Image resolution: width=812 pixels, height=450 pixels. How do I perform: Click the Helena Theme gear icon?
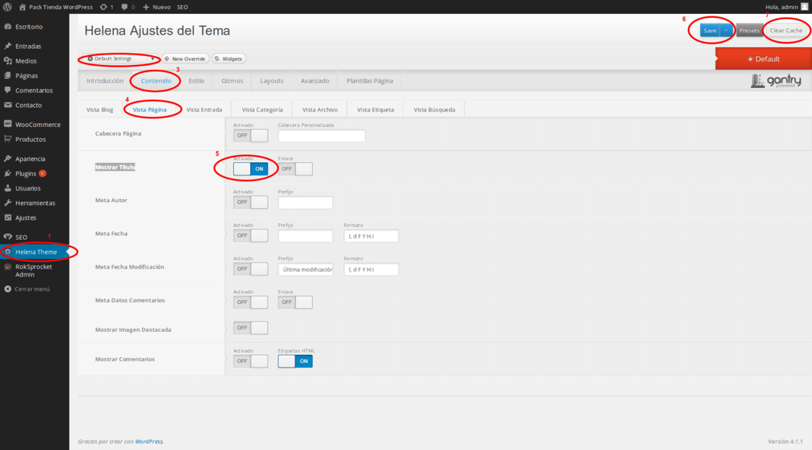tap(8, 252)
